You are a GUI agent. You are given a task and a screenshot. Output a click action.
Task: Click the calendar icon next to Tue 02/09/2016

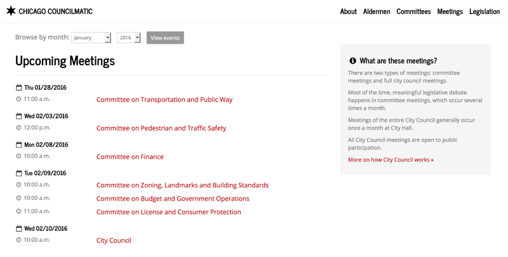click(18, 173)
